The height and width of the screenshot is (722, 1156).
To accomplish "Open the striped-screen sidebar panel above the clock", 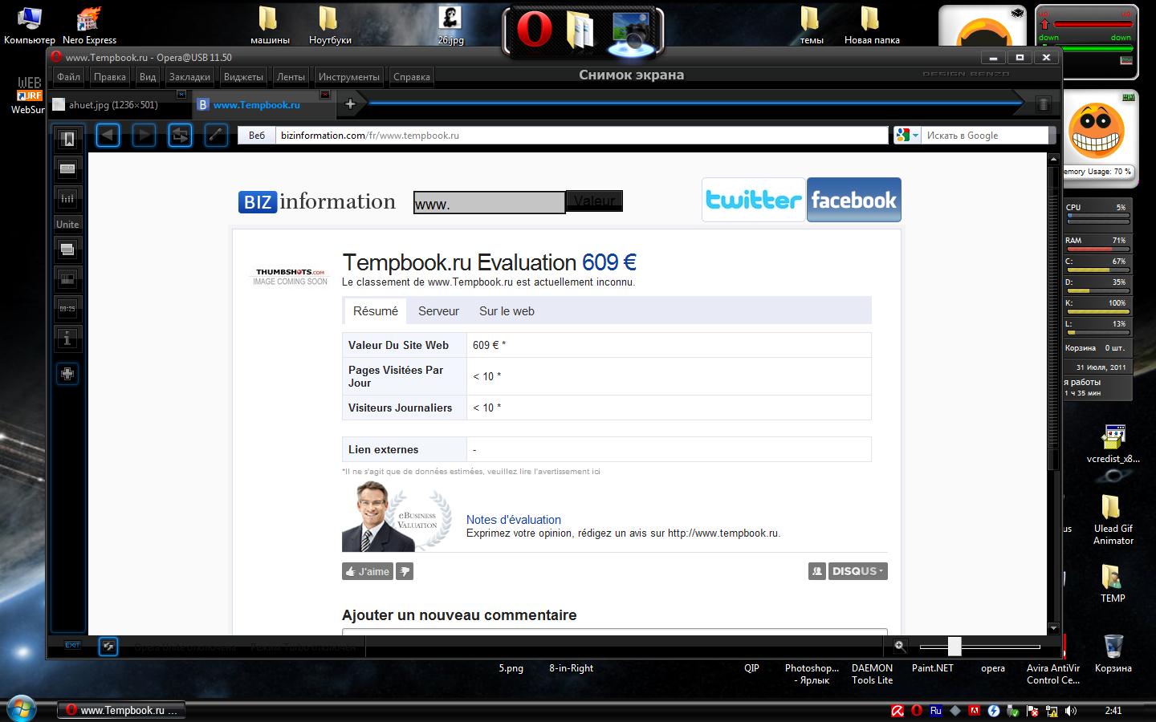I will [x=67, y=279].
